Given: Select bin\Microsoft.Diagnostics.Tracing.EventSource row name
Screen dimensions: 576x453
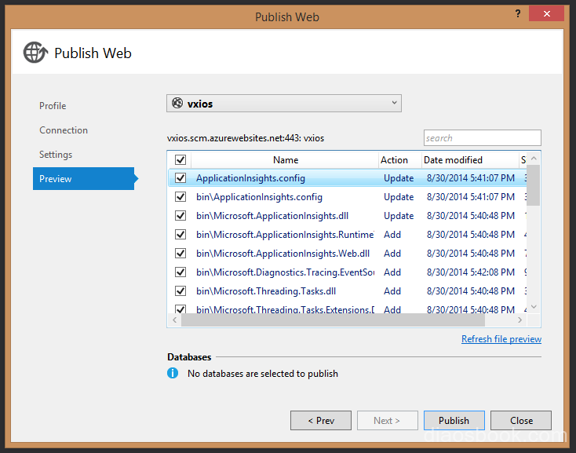Looking at the screenshot, I should pyautogui.click(x=285, y=272).
